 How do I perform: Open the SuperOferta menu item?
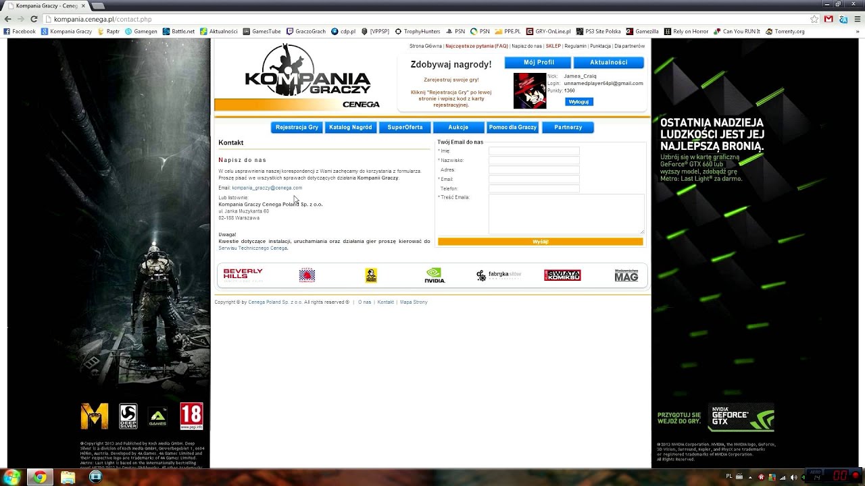point(405,128)
